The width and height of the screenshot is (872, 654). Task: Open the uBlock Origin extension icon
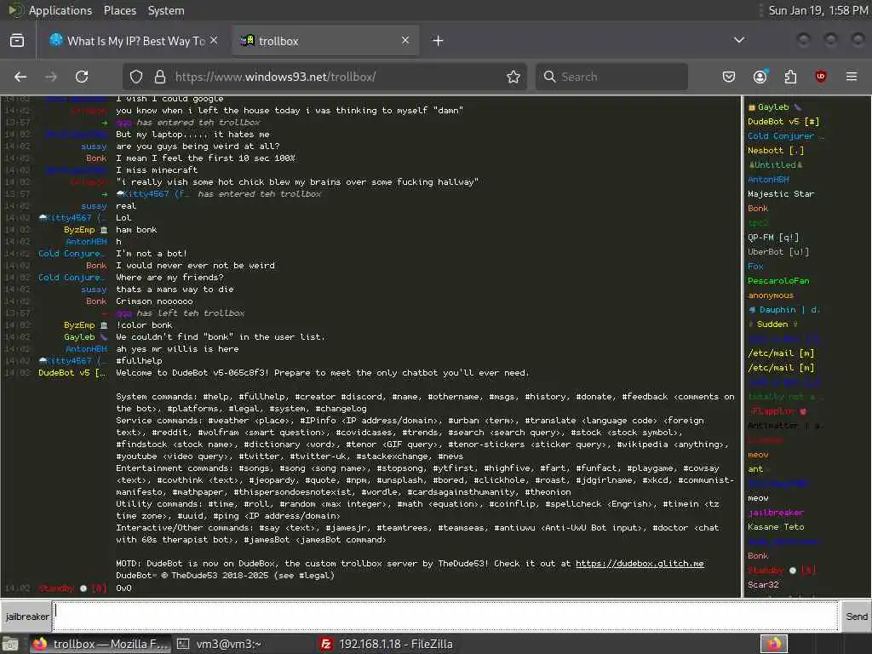pyautogui.click(x=821, y=77)
